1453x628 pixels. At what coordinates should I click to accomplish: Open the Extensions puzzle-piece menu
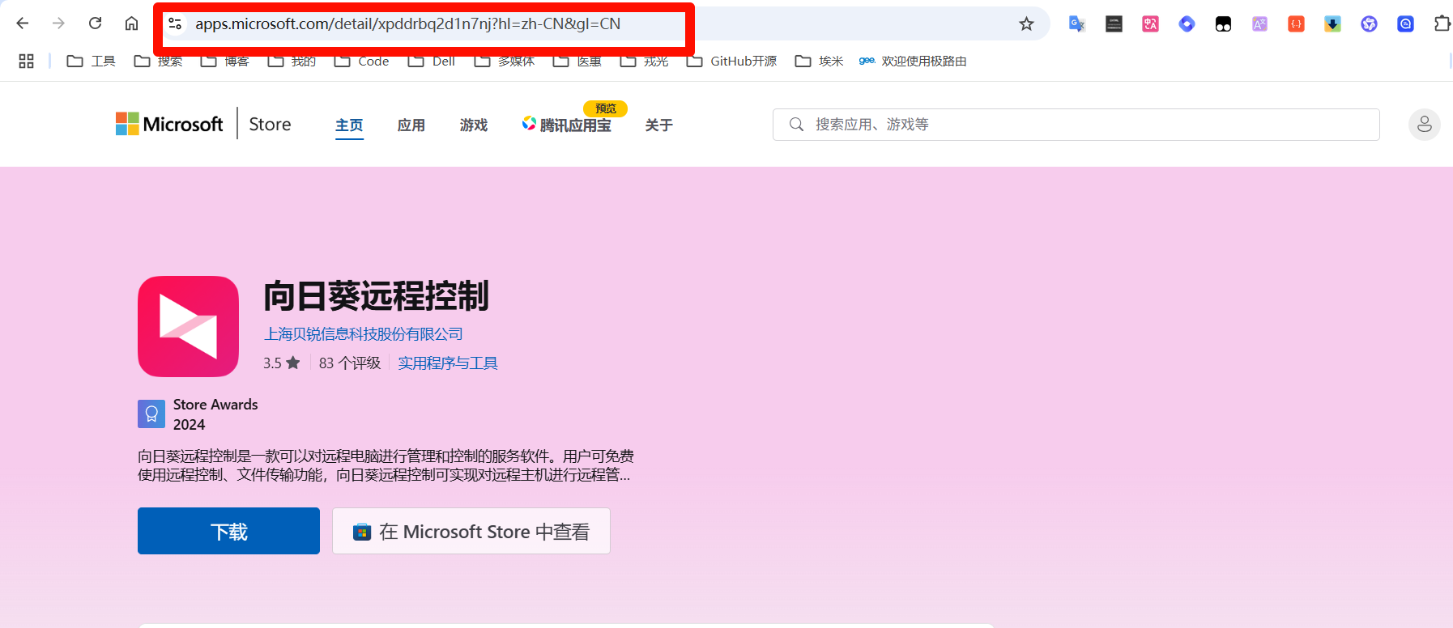coord(1442,23)
